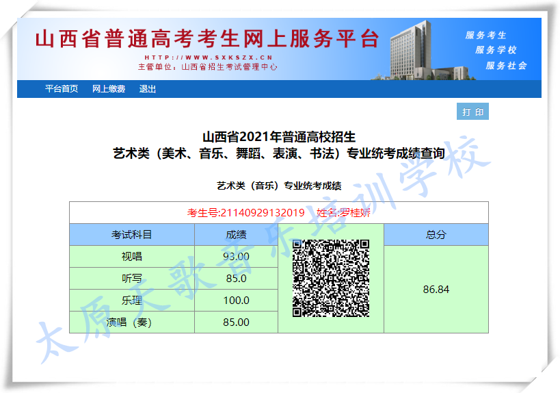
Task: Click the 视唱 subject cell
Action: (132, 256)
